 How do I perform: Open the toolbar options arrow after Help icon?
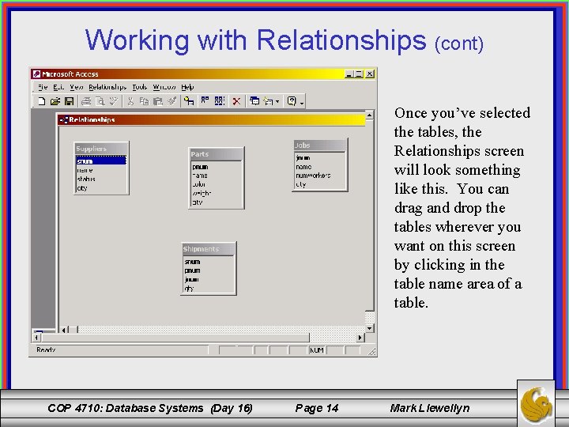click(x=302, y=103)
